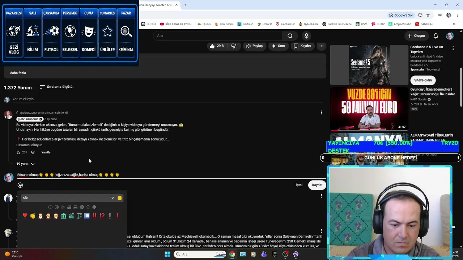Insert the classical building emoji
The height and width of the screenshot is (260, 463).
tap(64, 216)
